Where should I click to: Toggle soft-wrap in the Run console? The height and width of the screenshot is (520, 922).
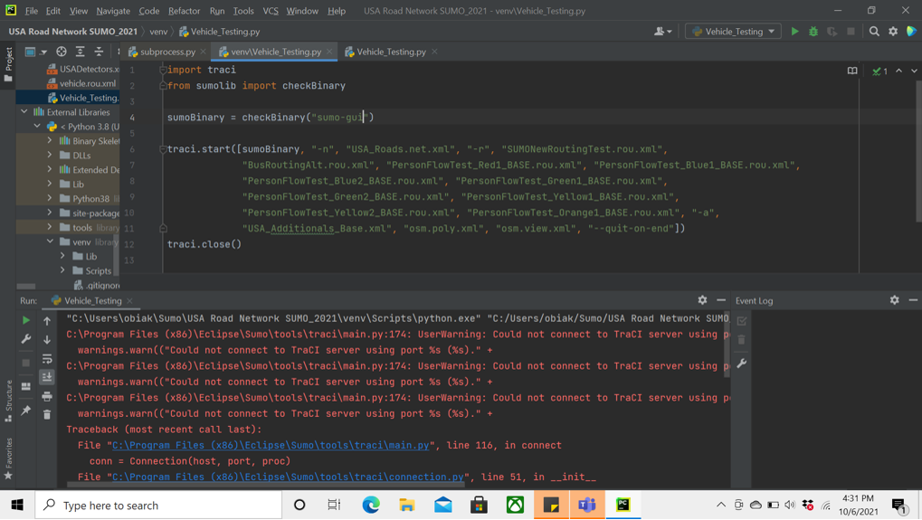tap(47, 359)
